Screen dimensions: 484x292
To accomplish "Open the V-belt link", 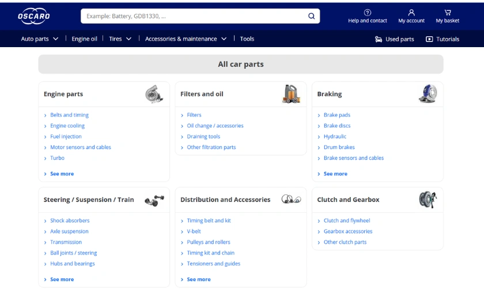I will tap(194, 231).
